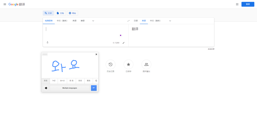Delete last stroke with backspace icon
This screenshot has height=125, width=257.
click(x=46, y=88)
